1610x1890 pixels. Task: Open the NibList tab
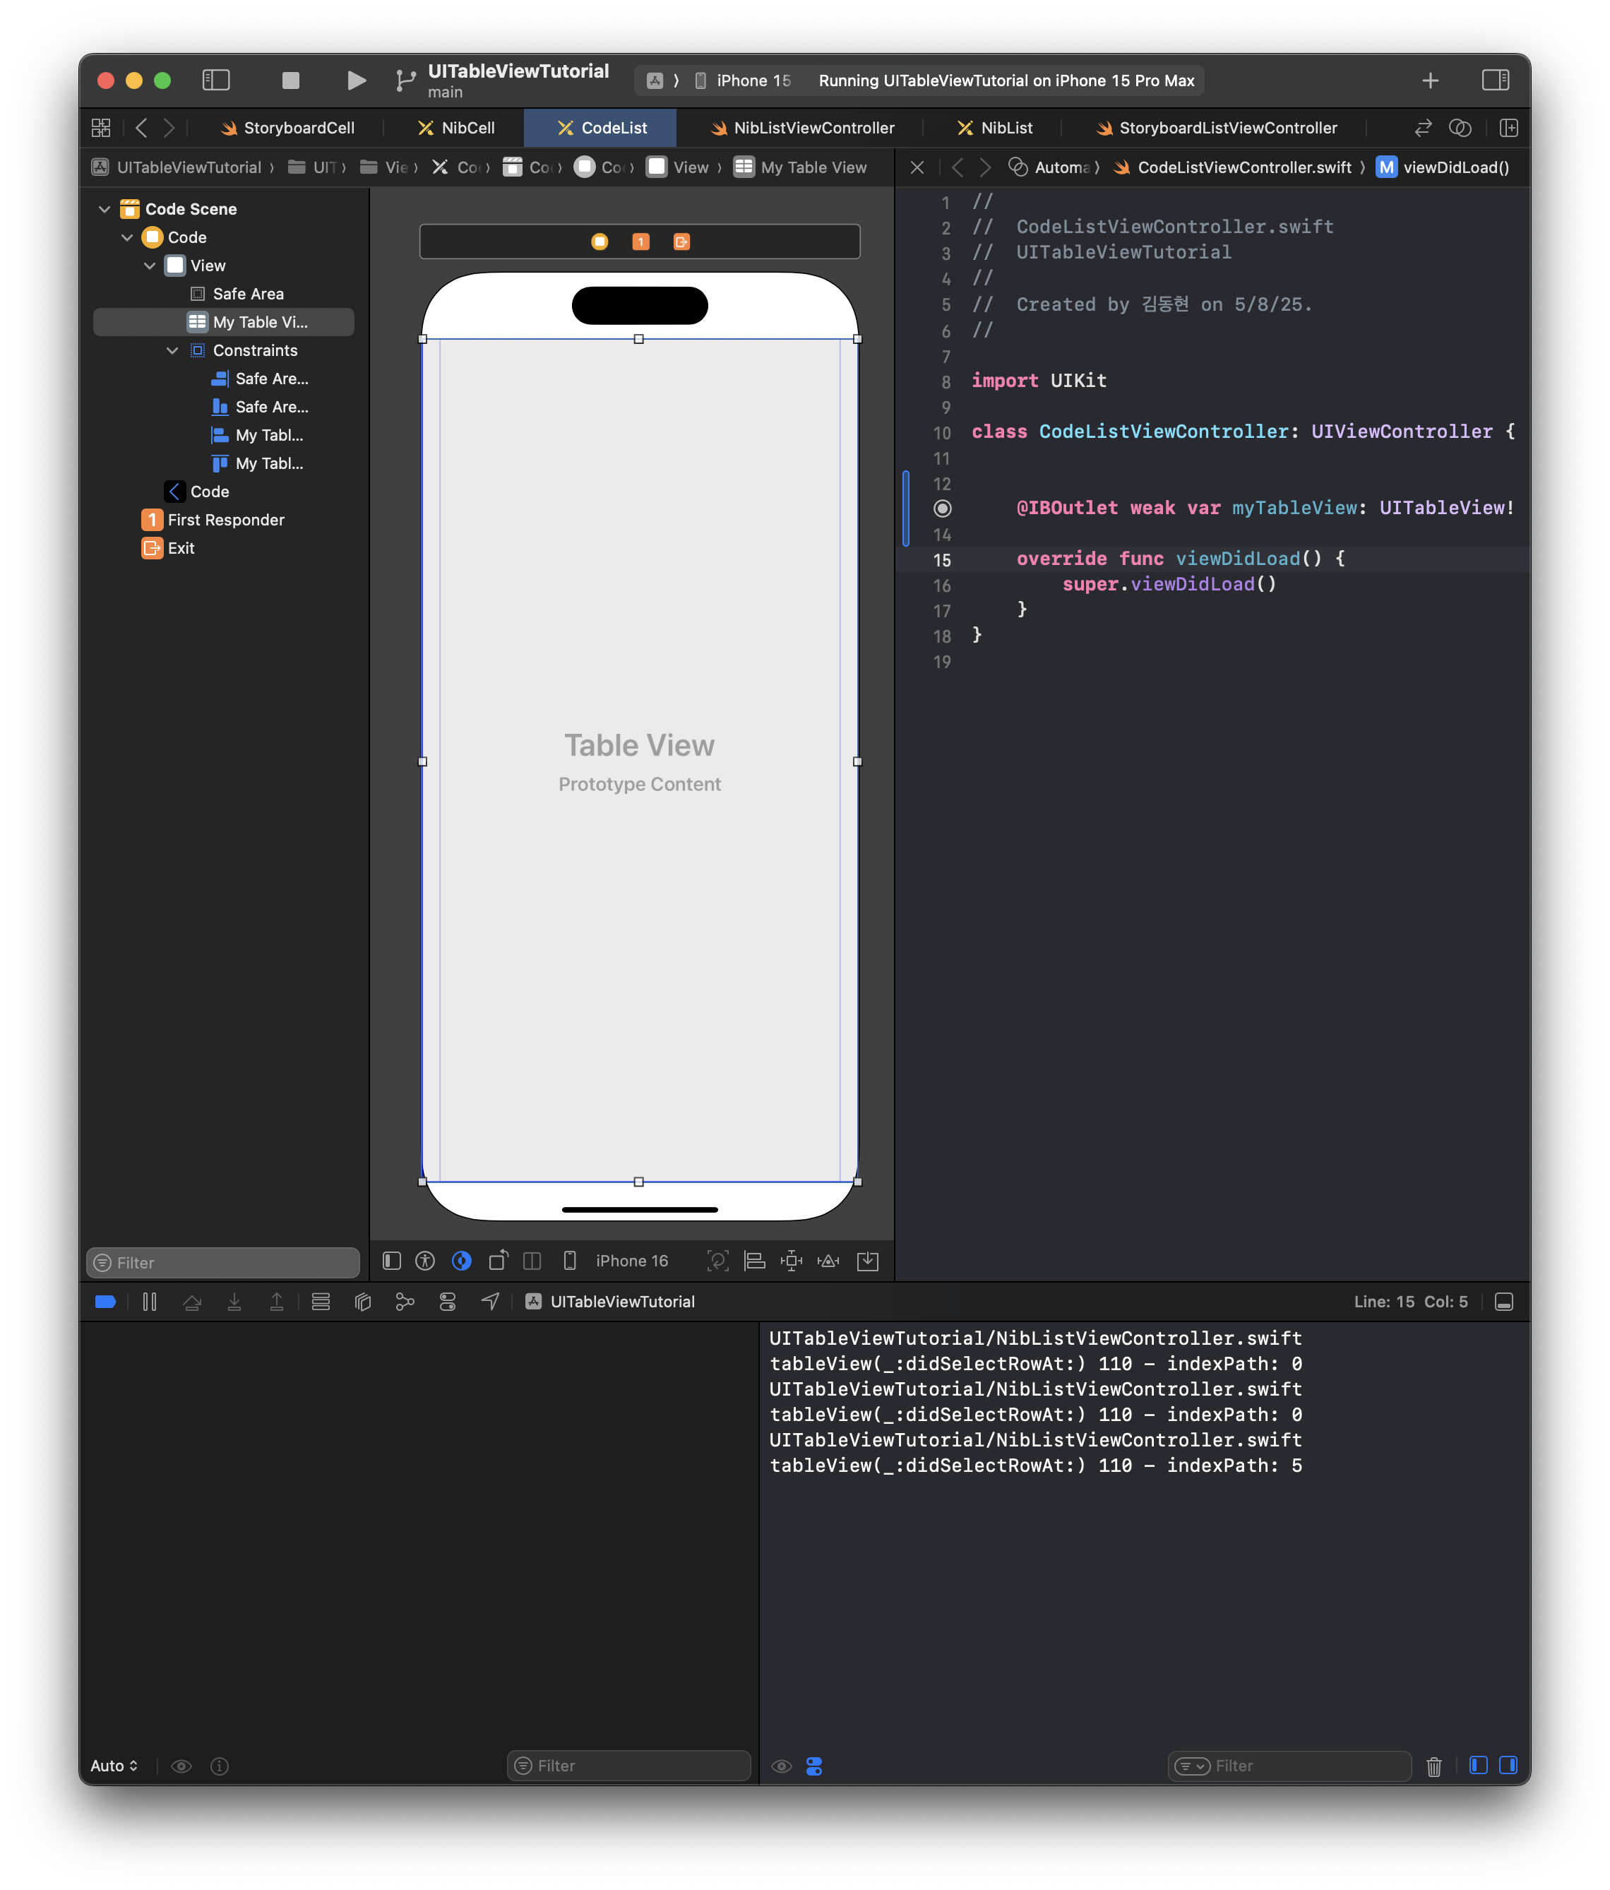point(994,128)
